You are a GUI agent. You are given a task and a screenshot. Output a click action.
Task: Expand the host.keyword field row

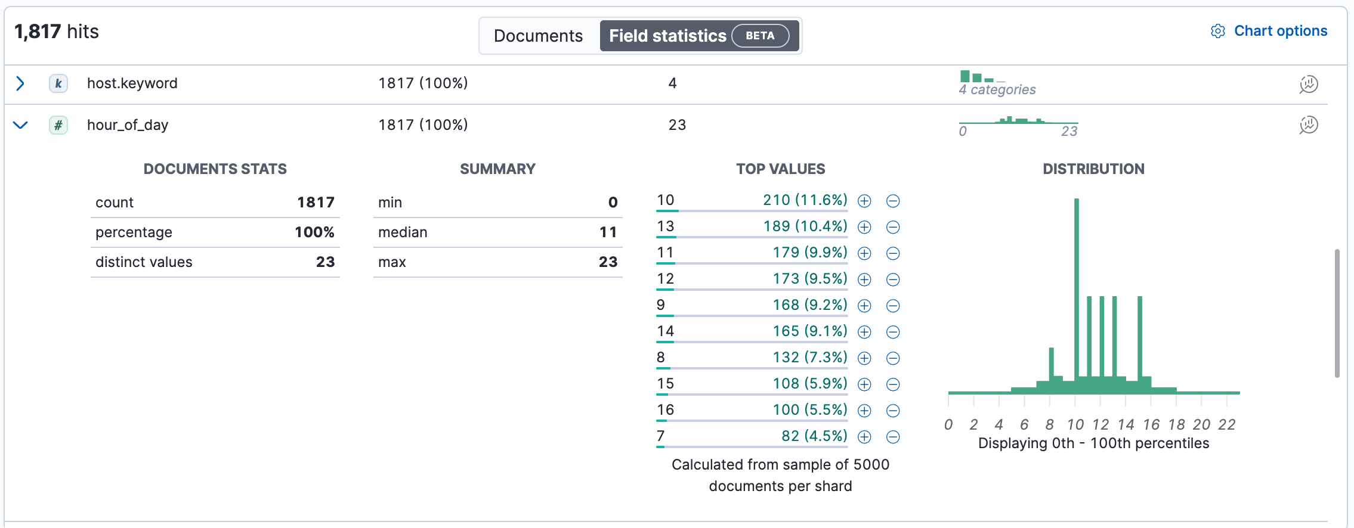20,83
